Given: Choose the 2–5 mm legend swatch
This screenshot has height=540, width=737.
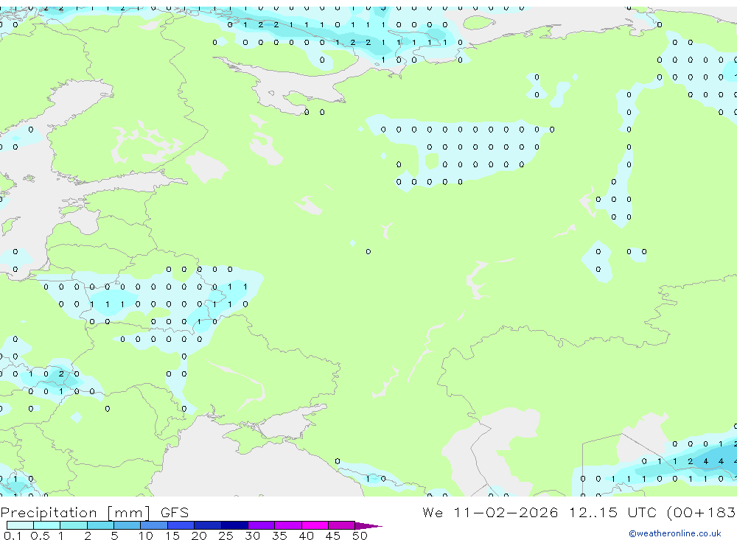Looking at the screenshot, I should [x=100, y=525].
